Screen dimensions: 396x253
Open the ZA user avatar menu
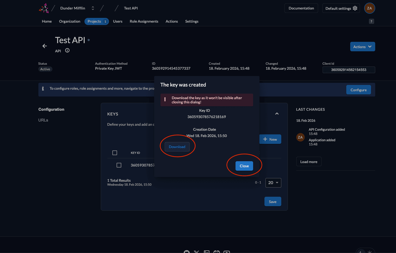point(369,8)
